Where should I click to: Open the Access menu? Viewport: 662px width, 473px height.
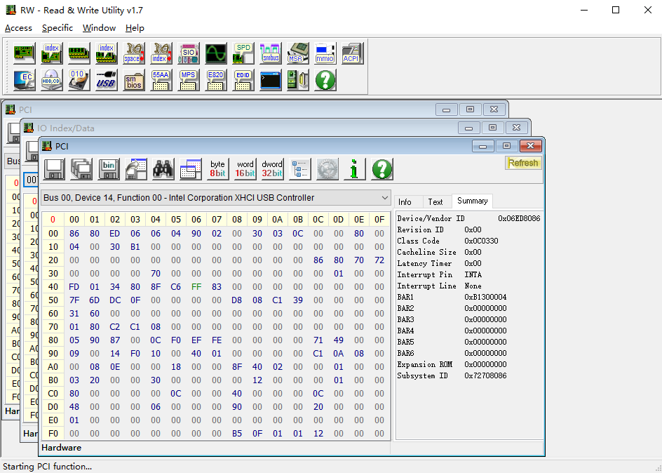18,28
